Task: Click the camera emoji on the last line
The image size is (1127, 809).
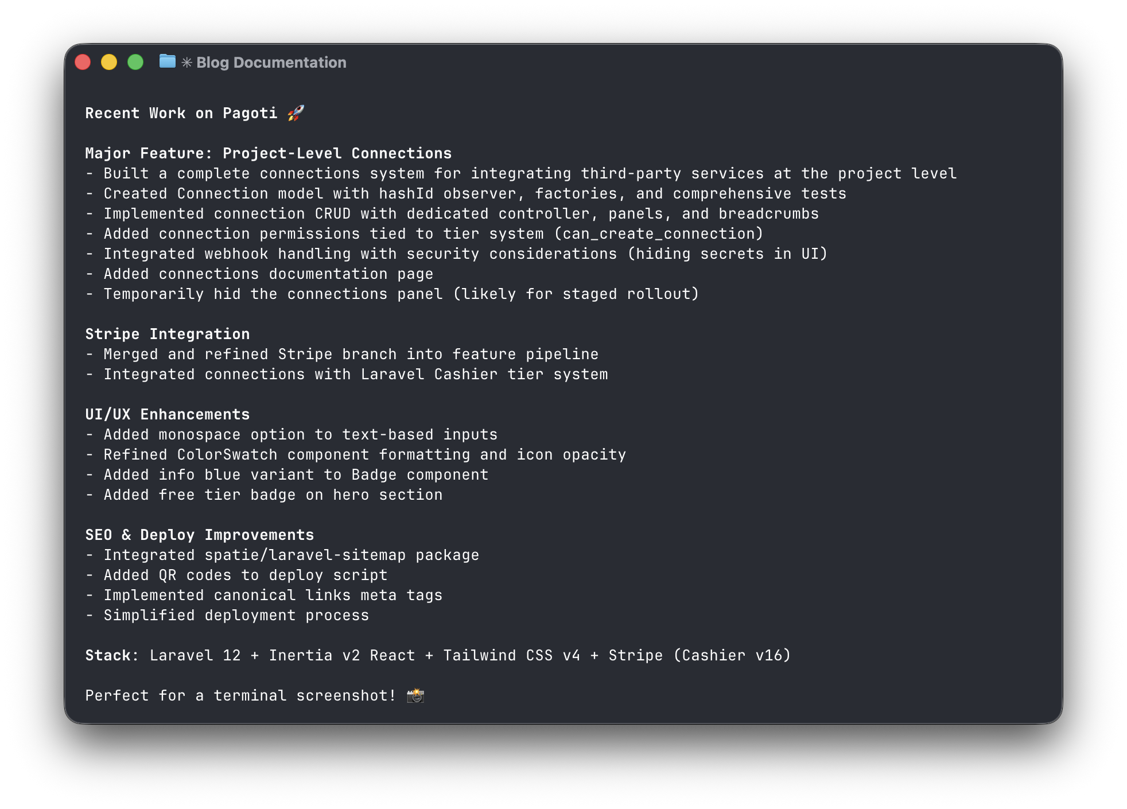Action: coord(415,695)
